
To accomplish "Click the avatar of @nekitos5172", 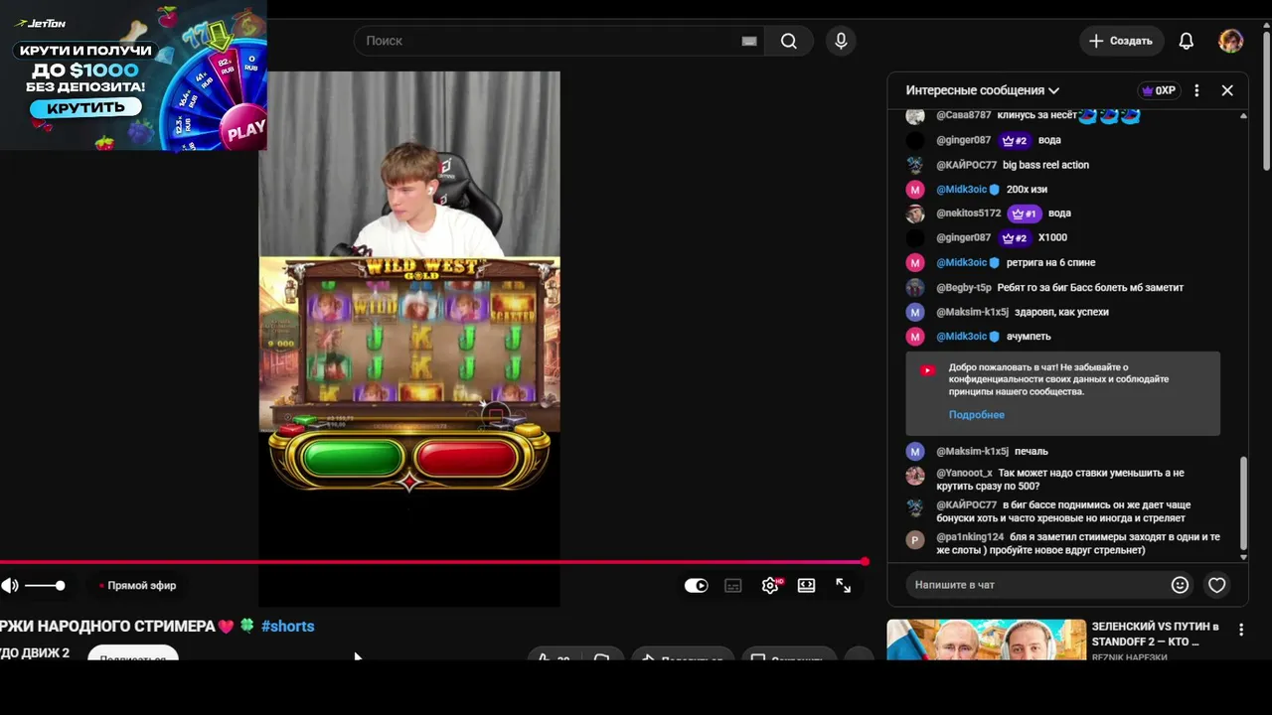I will 915,214.
